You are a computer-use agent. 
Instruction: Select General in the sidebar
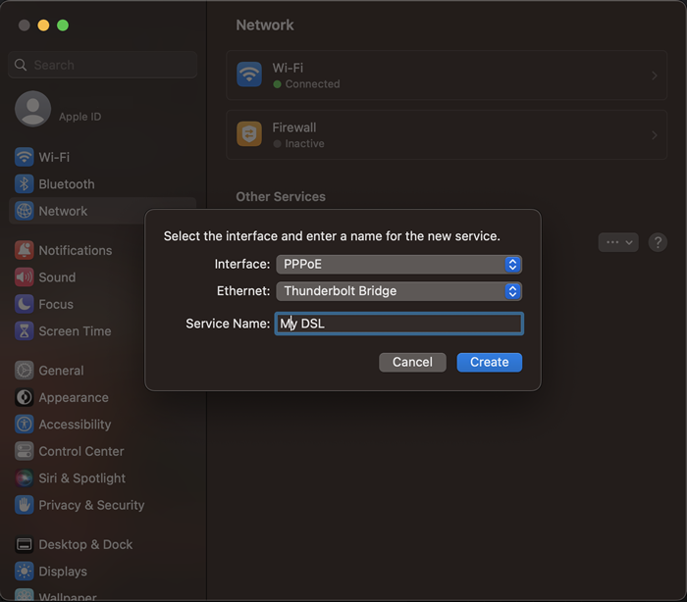coord(61,371)
